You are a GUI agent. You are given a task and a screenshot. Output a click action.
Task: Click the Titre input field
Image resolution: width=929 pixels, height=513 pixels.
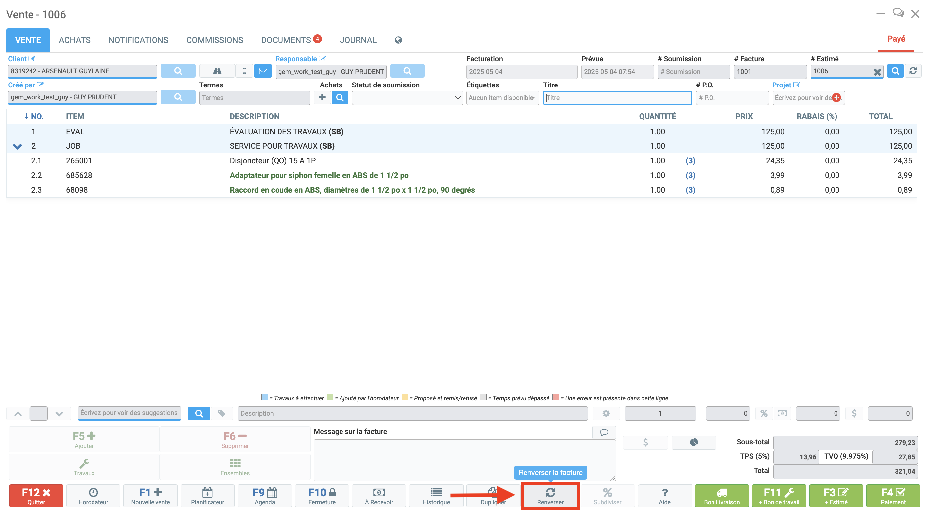617,98
